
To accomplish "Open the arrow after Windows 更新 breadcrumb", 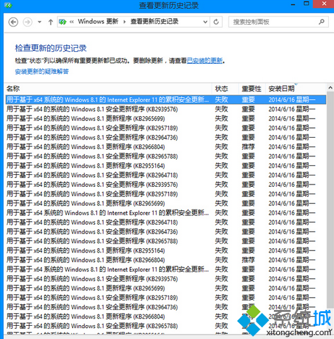I will pos(124,21).
